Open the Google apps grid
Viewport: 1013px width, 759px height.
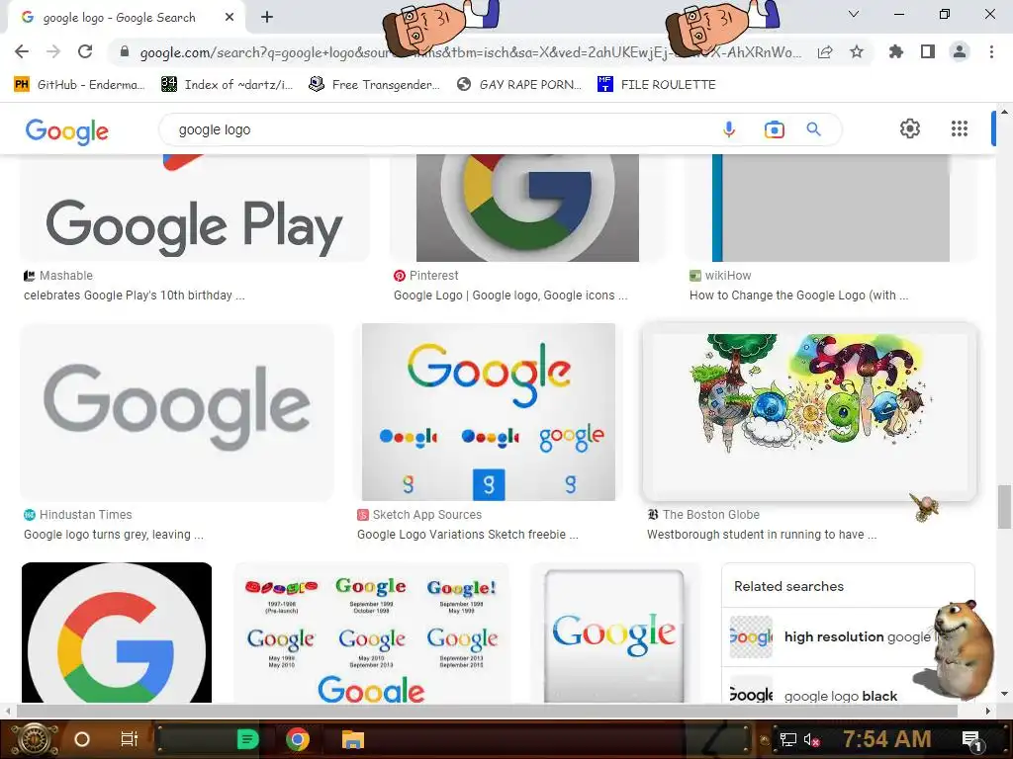(x=960, y=128)
